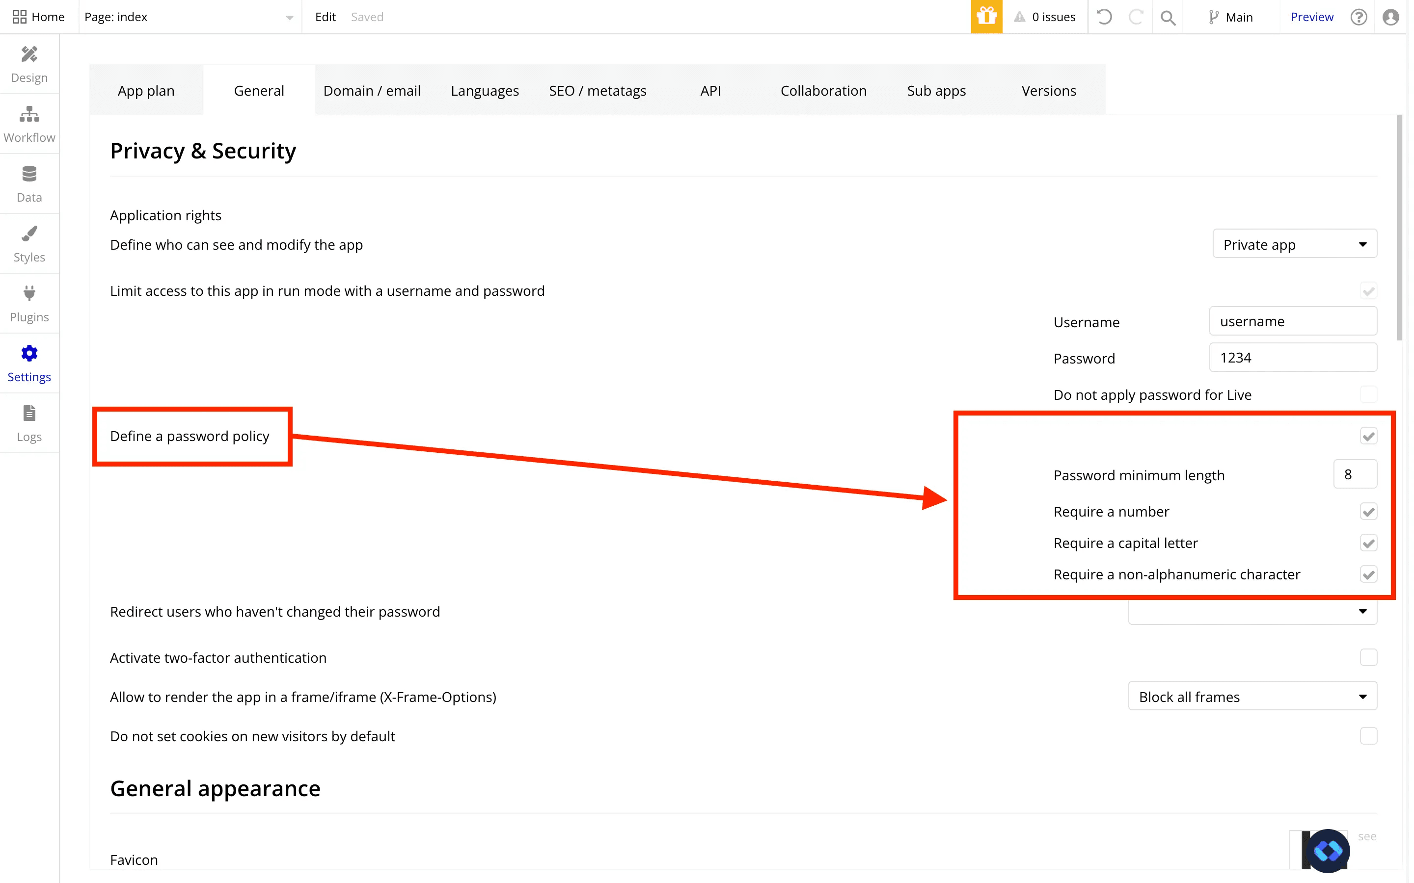Open the Page: index selector
1414x883 pixels.
click(x=189, y=17)
